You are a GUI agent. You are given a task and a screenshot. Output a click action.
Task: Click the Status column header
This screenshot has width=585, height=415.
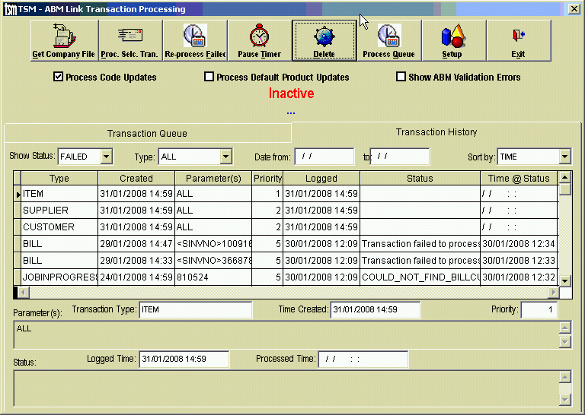point(419,178)
